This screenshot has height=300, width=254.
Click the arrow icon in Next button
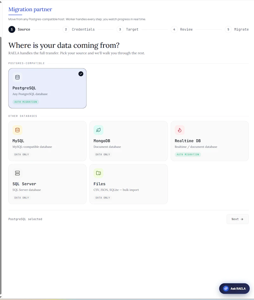(x=242, y=219)
